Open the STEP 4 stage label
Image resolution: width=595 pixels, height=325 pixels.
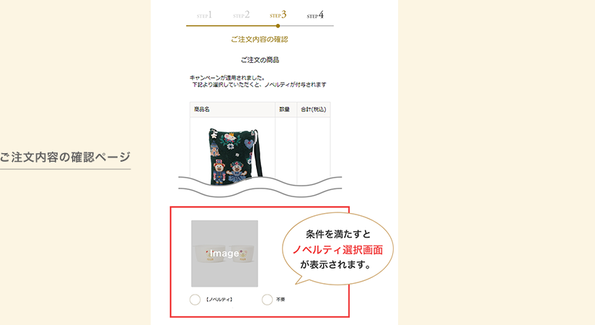(315, 15)
